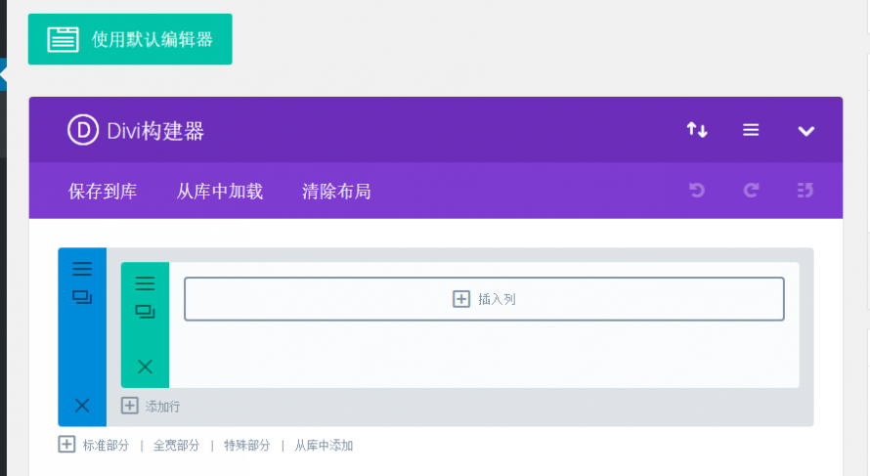Click the undo arrow icon
Image resolution: width=870 pixels, height=476 pixels.
coord(697,191)
